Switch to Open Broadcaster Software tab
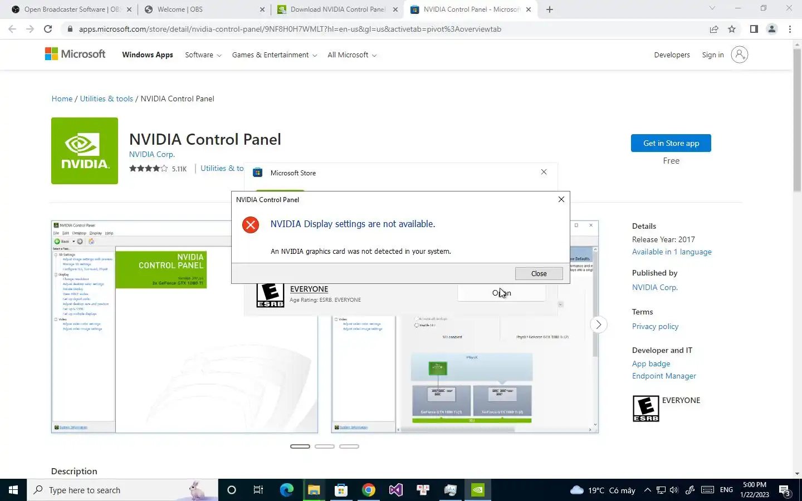 [71, 9]
